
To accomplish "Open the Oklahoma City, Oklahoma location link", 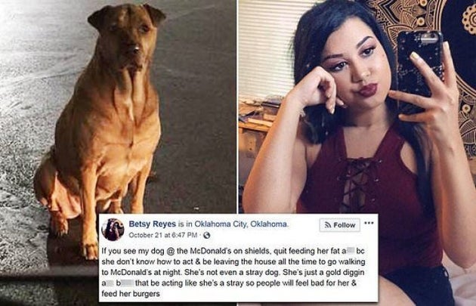I will [x=241, y=224].
